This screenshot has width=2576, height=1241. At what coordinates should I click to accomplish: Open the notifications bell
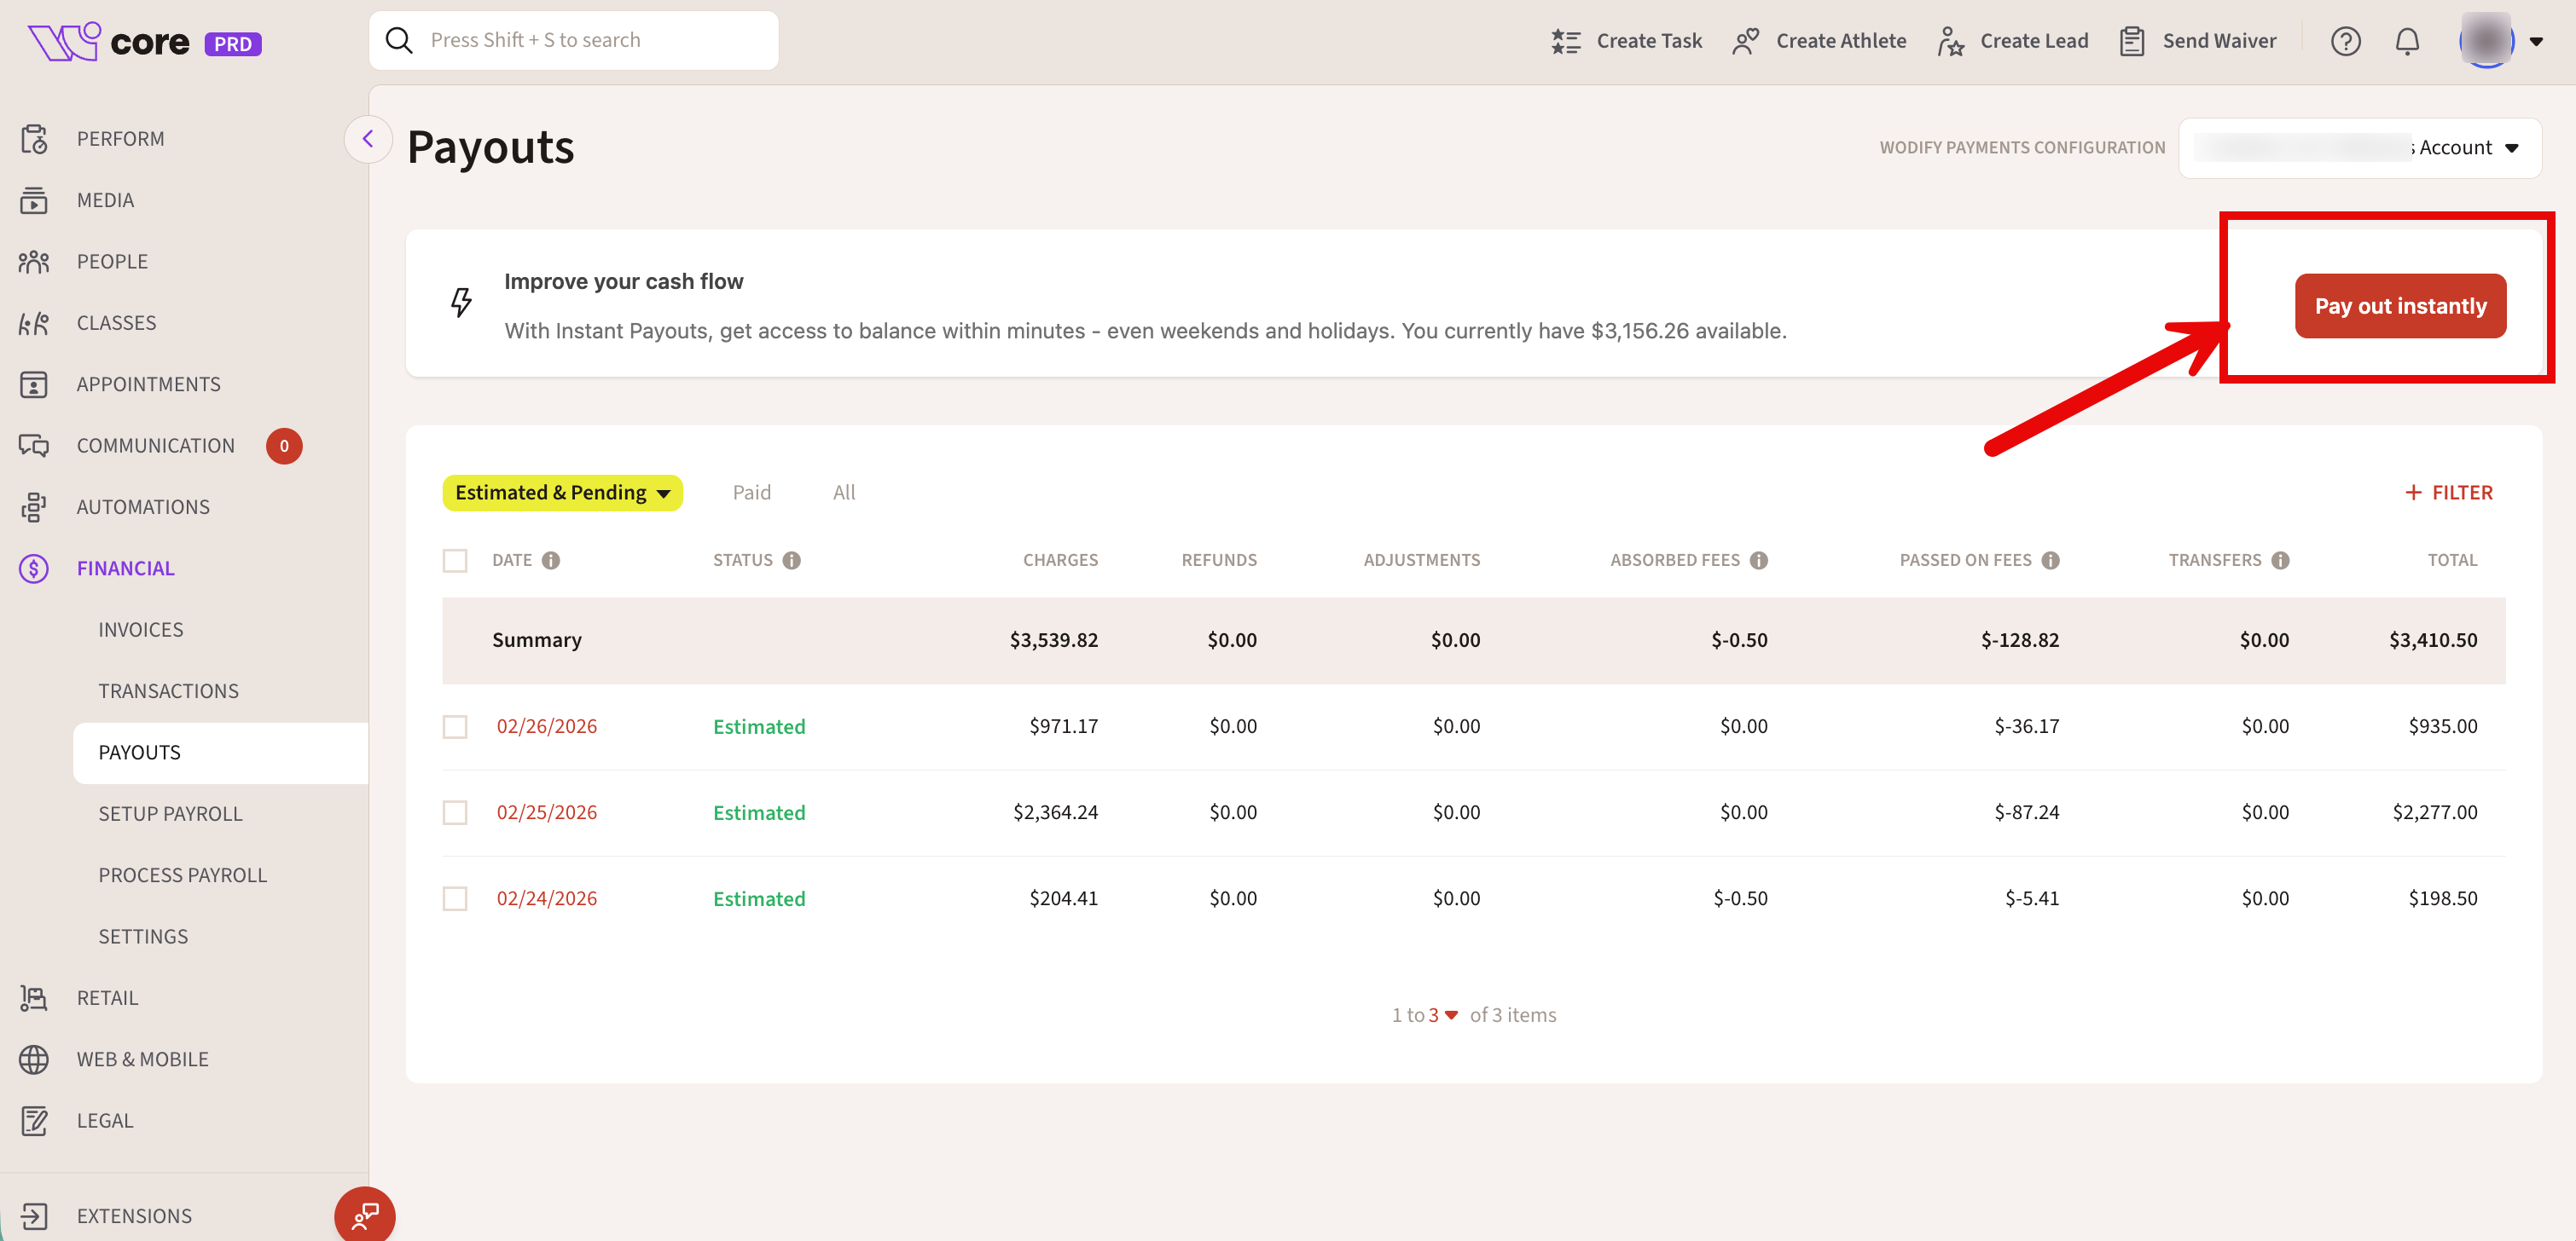2407,41
